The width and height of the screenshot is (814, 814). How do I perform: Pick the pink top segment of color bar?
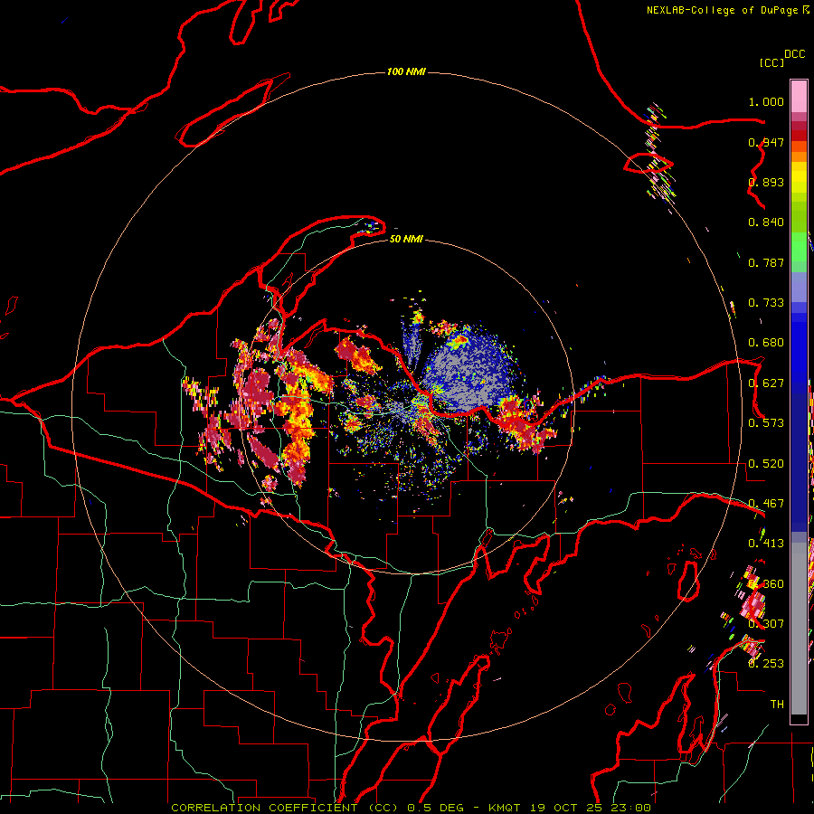click(799, 97)
